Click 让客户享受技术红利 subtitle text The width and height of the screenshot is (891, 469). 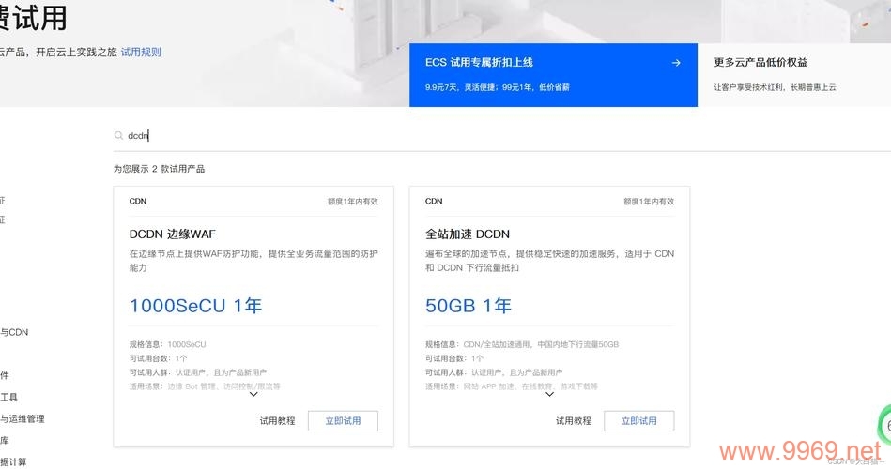776,87
